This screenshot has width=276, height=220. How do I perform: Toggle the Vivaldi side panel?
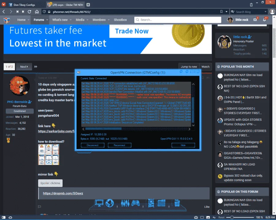3,217
